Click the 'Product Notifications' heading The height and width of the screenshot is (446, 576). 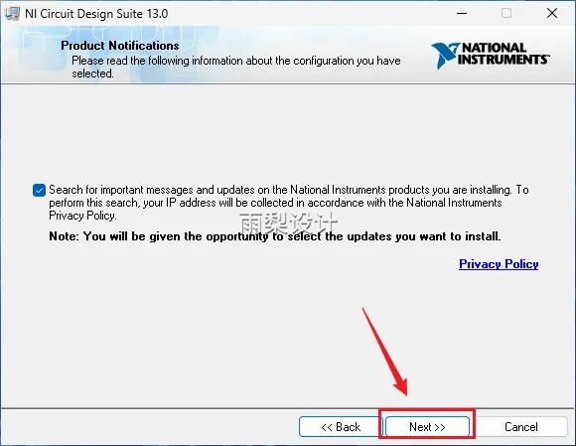pos(120,45)
